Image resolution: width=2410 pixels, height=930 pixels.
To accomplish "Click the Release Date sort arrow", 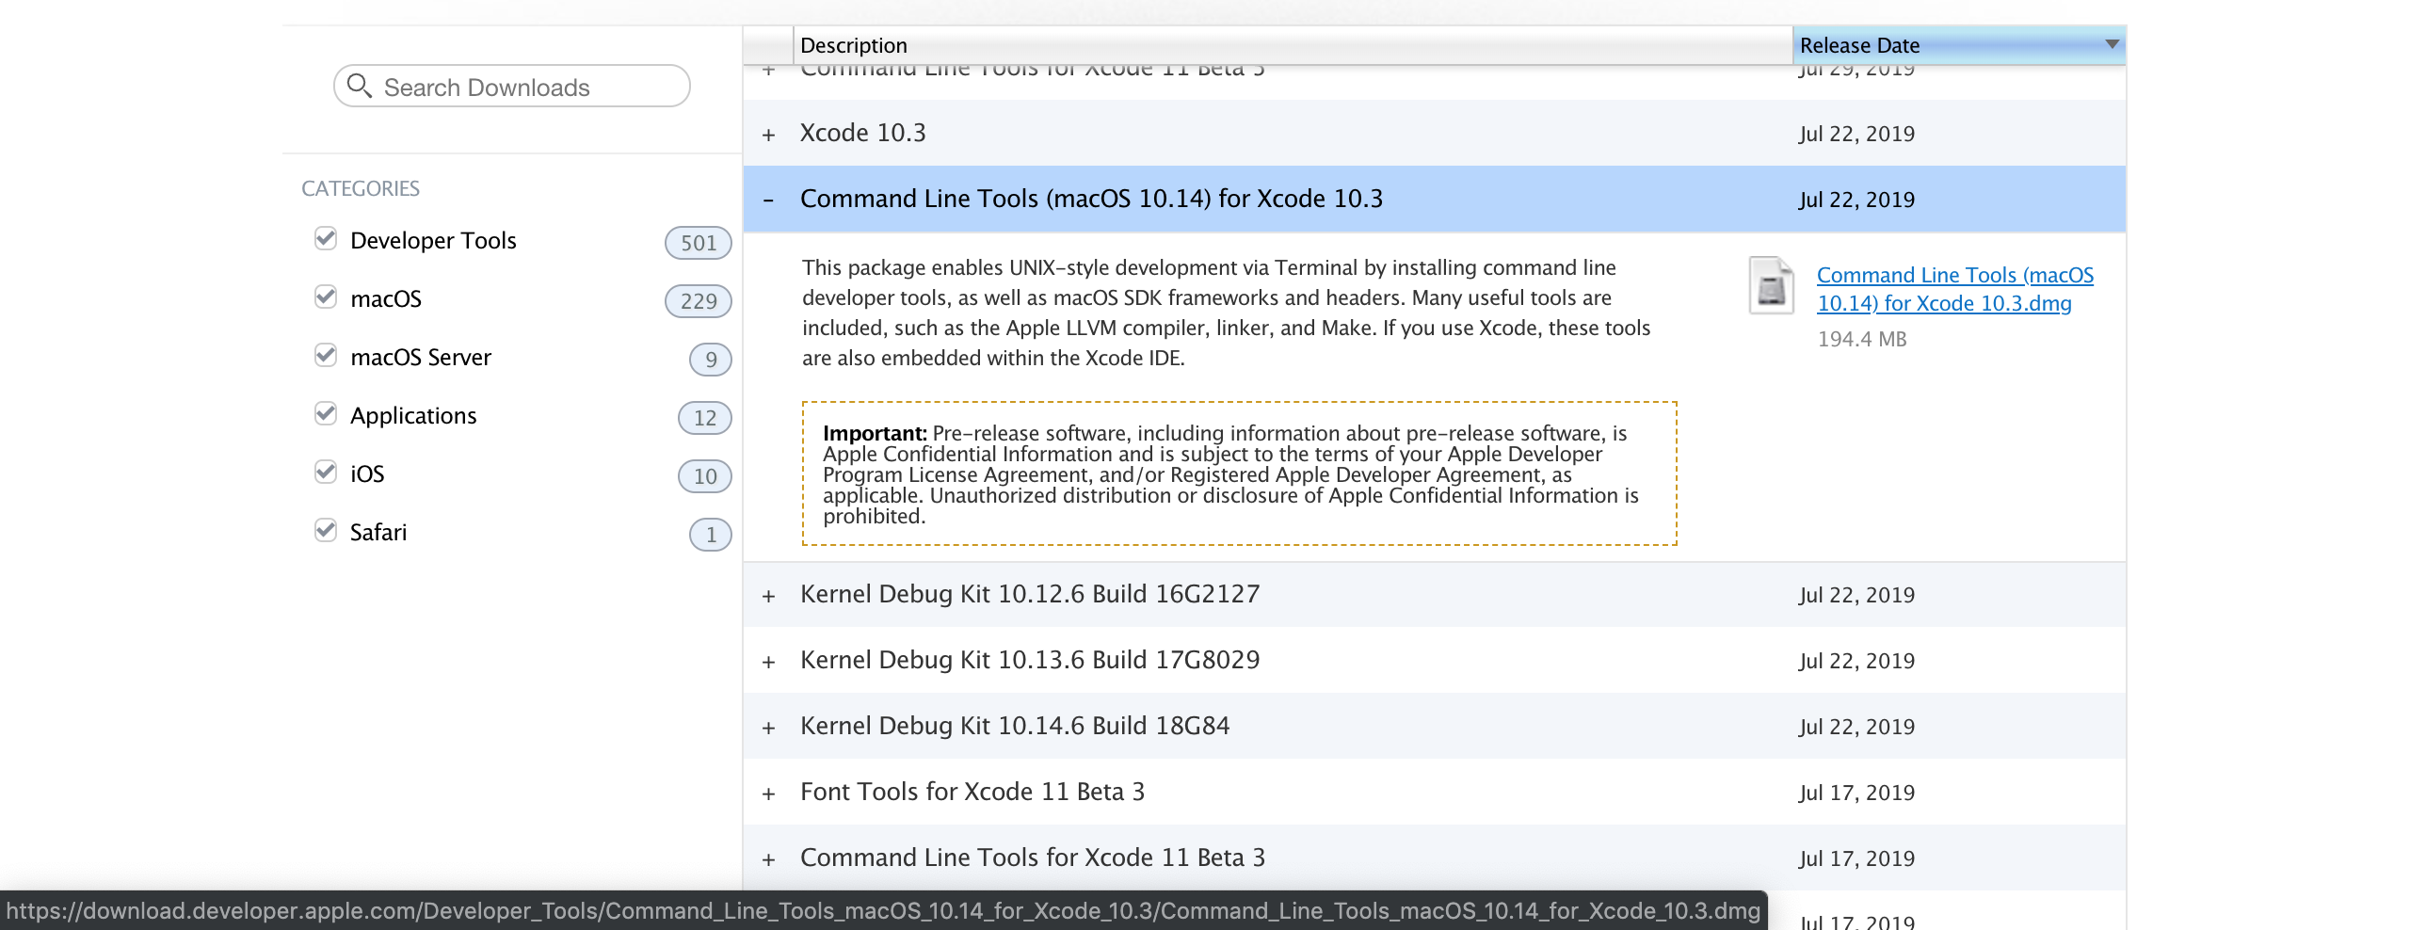I will pyautogui.click(x=2112, y=44).
